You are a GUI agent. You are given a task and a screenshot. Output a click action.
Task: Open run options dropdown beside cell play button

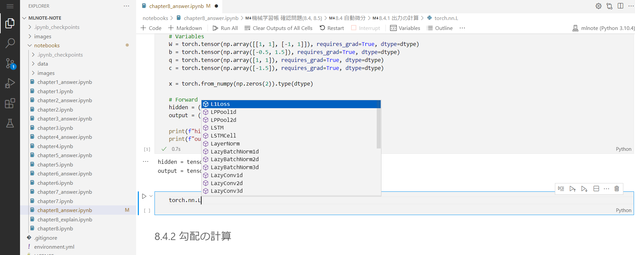[x=151, y=196]
